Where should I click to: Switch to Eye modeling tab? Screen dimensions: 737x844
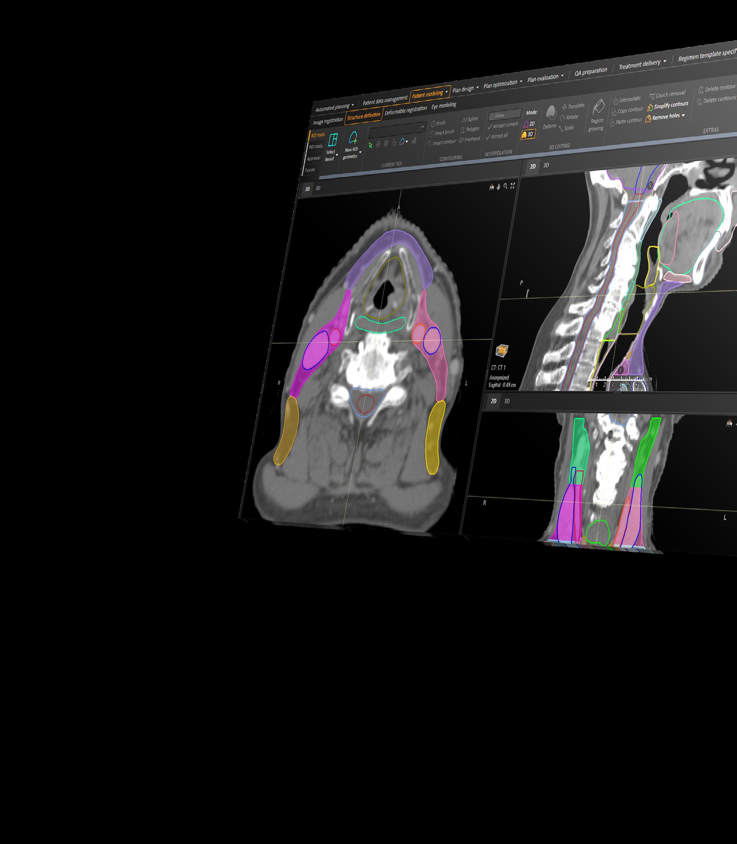(444, 106)
